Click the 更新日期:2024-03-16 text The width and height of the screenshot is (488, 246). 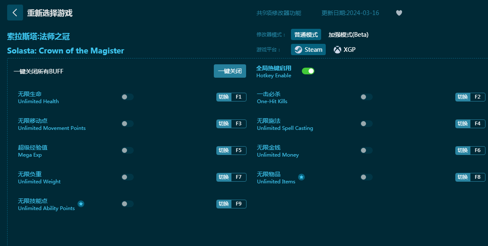click(x=350, y=13)
